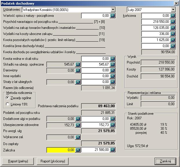This screenshot has width=180, height=167.
Task: Click Podatek od początku roku value 21 885,31
Action: (x=98, y=113)
